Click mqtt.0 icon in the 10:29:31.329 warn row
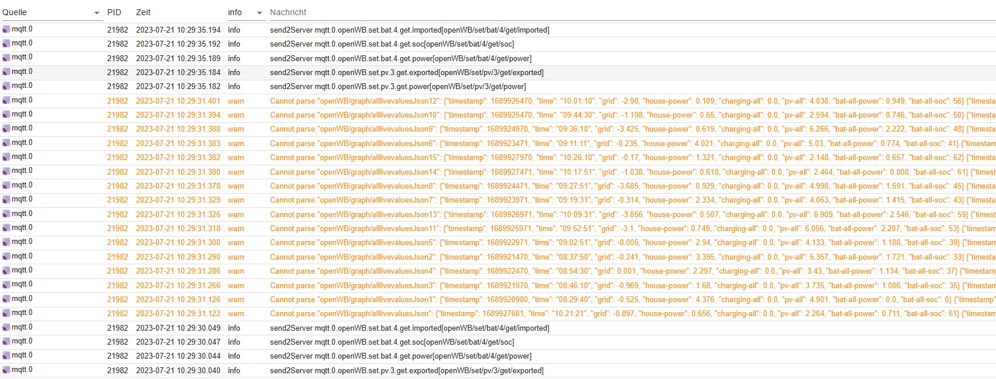Image resolution: width=996 pixels, height=379 pixels. (6, 199)
